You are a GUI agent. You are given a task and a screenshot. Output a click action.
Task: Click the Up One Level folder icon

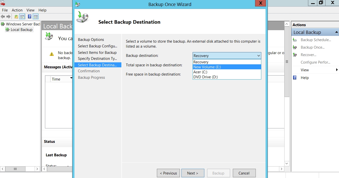point(16,17)
